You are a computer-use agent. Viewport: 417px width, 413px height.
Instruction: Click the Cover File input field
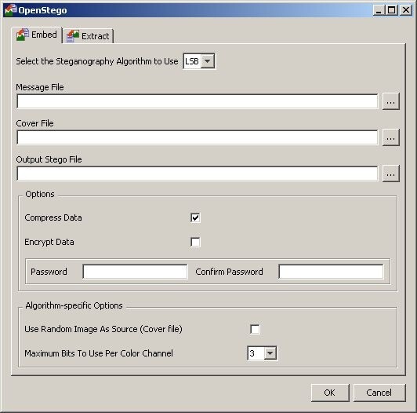197,137
